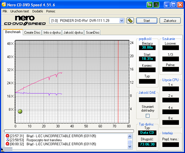Image resolution: width=185 pixels, height=153 pixels.
Task: Click the Pręd. trans. interface field
Action: pos(171,145)
